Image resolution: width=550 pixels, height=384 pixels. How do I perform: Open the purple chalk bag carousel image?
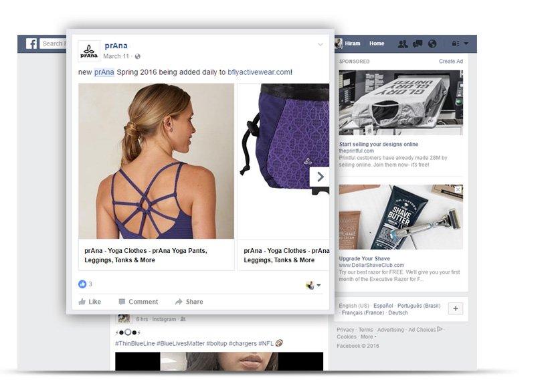284,161
